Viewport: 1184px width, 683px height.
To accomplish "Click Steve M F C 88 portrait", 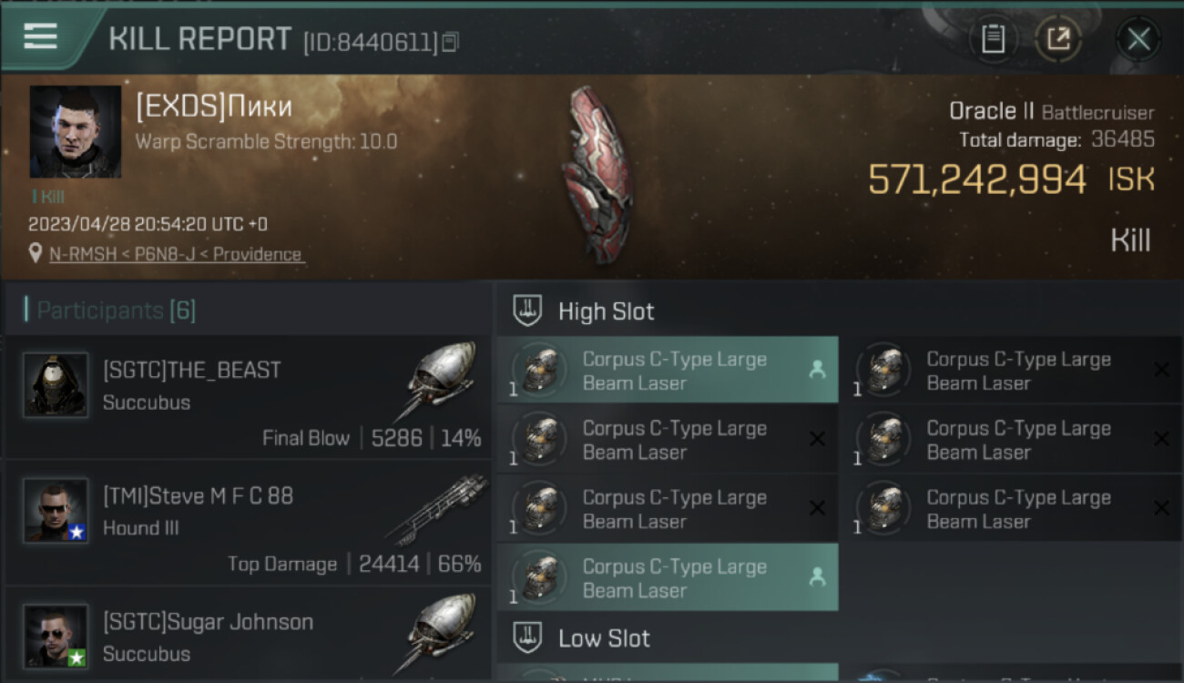I will click(x=56, y=511).
